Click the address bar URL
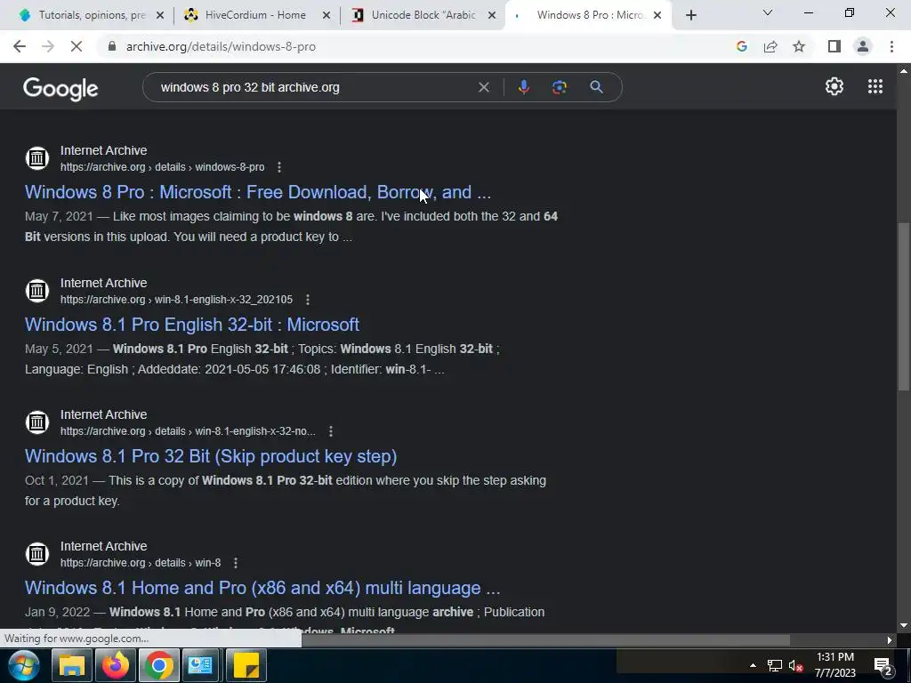 tap(221, 46)
